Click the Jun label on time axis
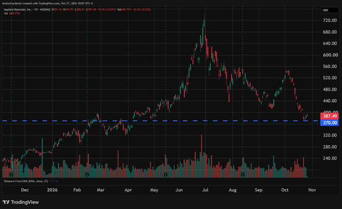Screen dimensions: 342x209 179,190
